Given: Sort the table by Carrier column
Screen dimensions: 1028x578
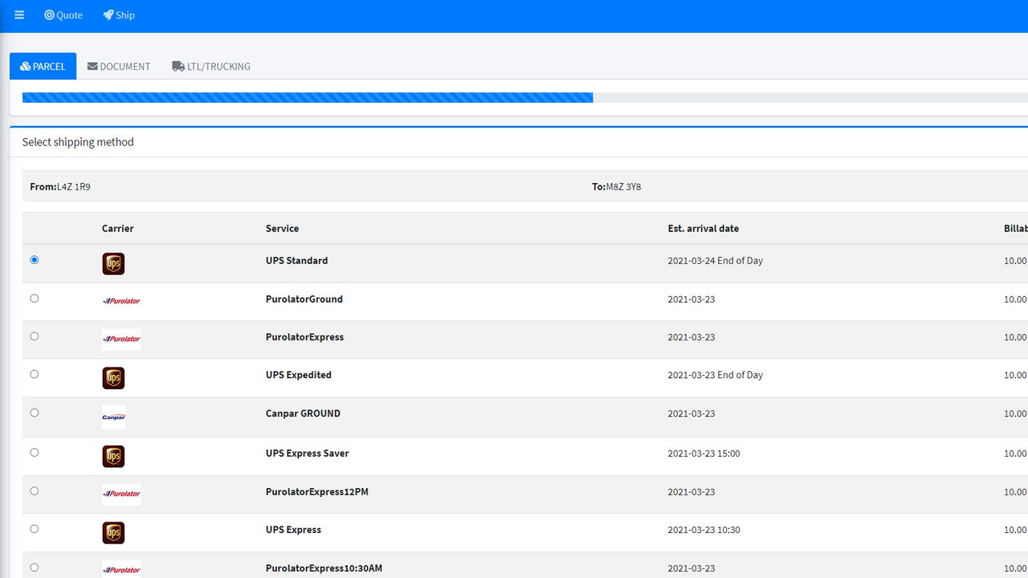Looking at the screenshot, I should pos(117,228).
